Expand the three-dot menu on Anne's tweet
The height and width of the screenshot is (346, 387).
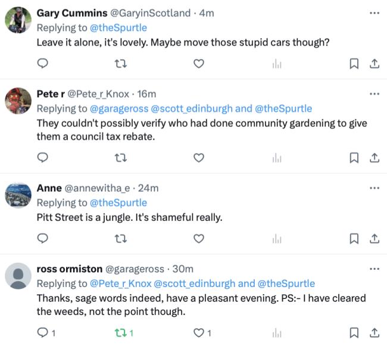click(374, 188)
